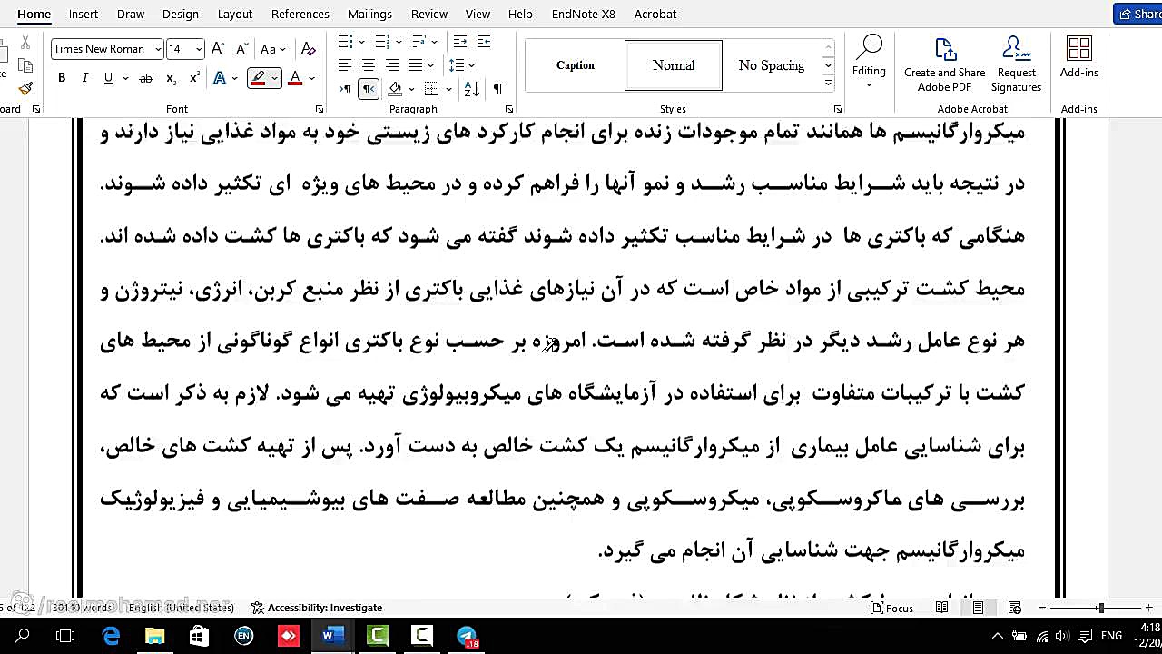Click the Copy icon

click(x=25, y=65)
